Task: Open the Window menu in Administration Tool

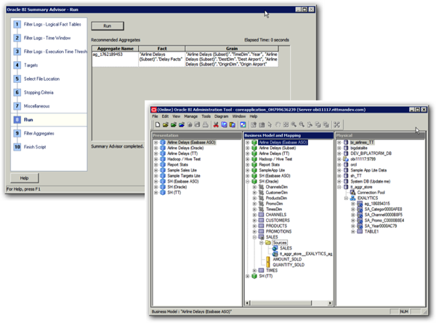Action: click(239, 116)
